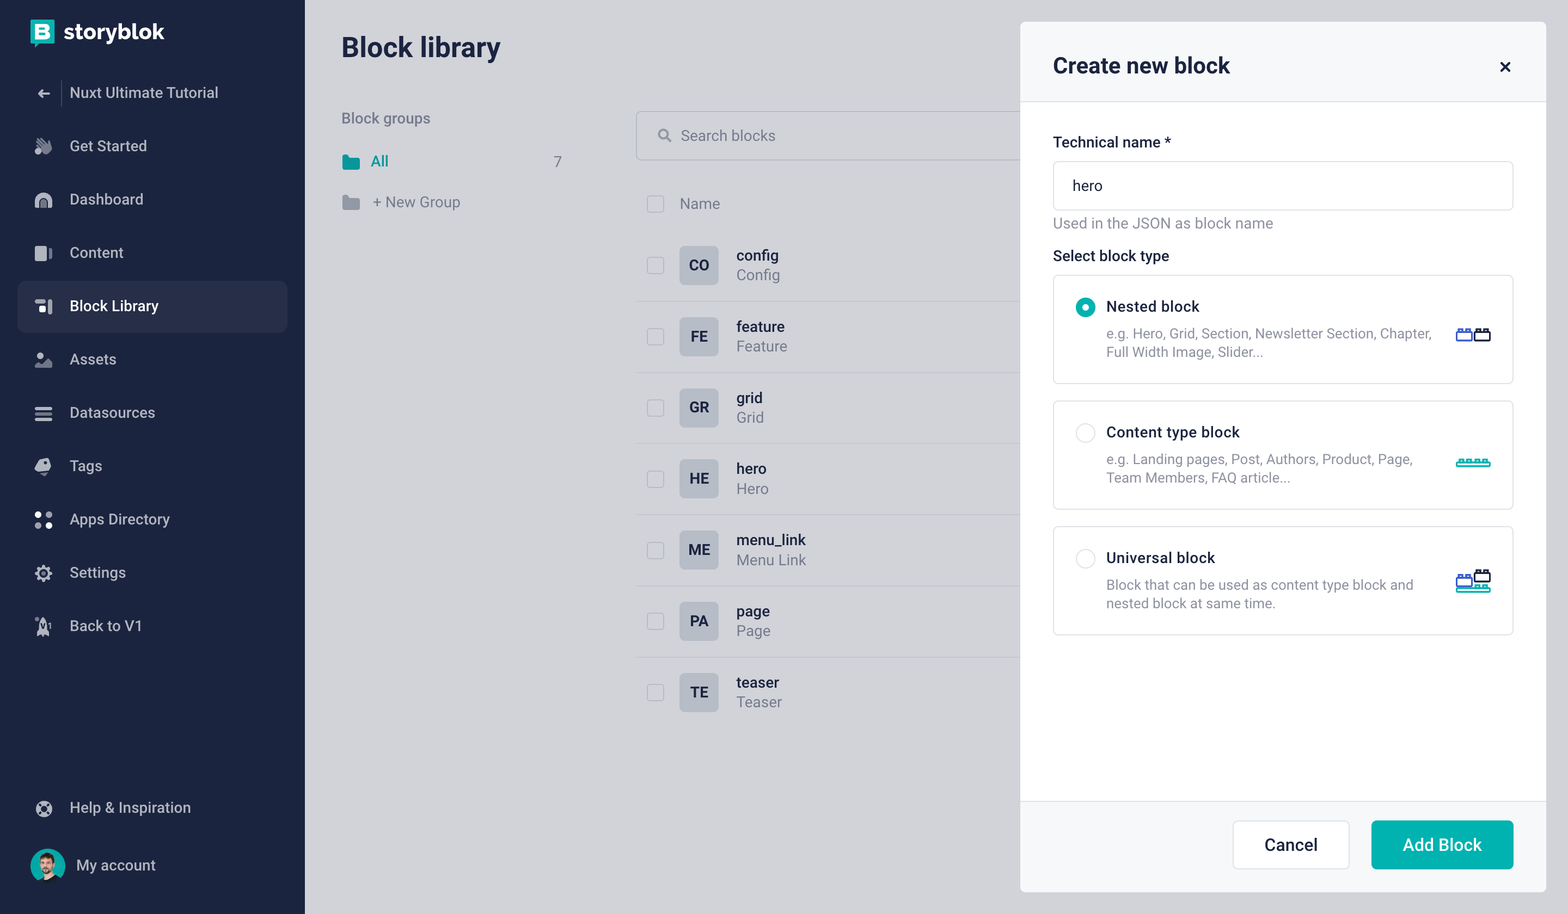Image resolution: width=1568 pixels, height=914 pixels.
Task: Click the GR badge of grid block
Action: point(699,408)
